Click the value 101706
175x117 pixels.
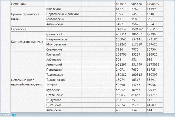point(121,55)
